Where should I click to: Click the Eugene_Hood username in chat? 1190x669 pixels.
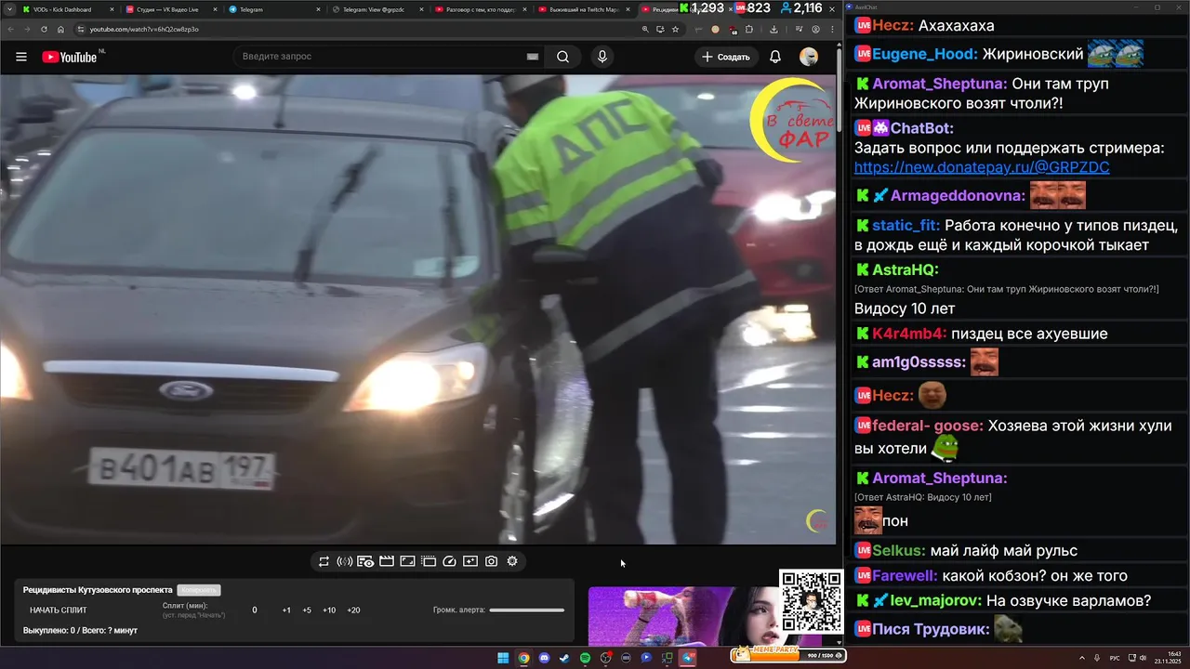tap(925, 54)
